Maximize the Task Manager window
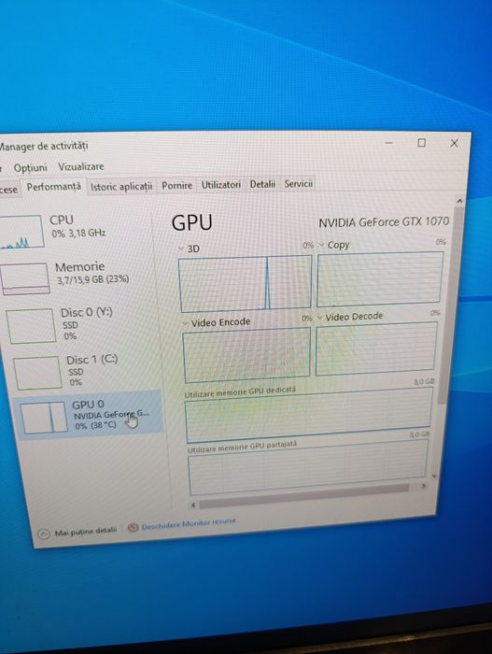The image size is (492, 654). [x=422, y=143]
